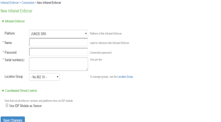Click the Use IDP Module as Sensor label

26,106
